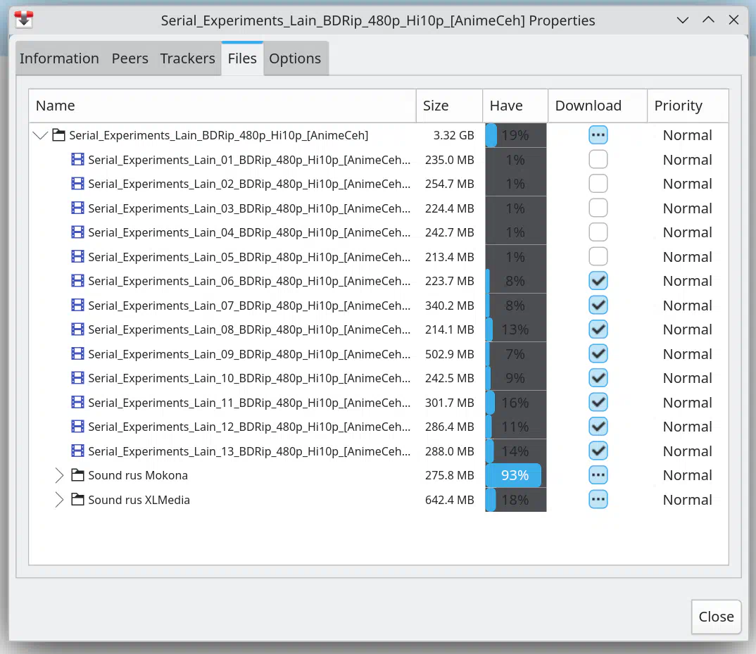This screenshot has width=756, height=654.
Task: Click the video file icon for Lain_09
Action: [77, 353]
